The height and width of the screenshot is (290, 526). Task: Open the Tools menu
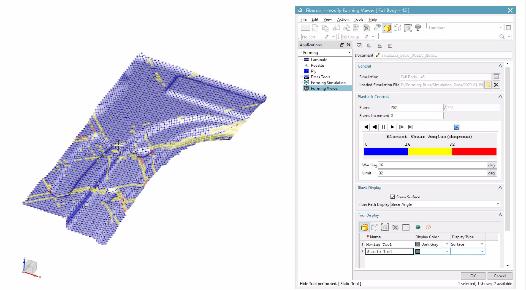(359, 19)
